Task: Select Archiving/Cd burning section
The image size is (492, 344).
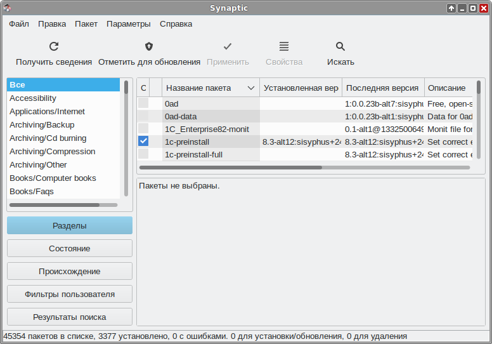Action: pyautogui.click(x=63, y=138)
